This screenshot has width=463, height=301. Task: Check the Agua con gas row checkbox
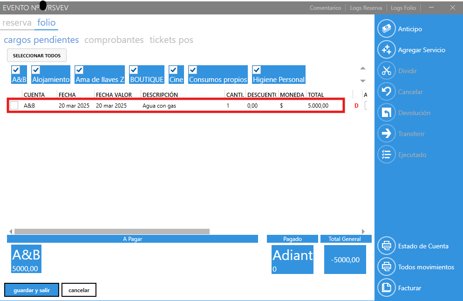[x=14, y=105]
